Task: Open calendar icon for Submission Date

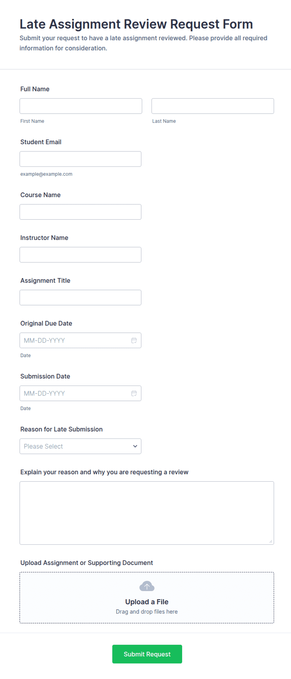Action: 134,393
